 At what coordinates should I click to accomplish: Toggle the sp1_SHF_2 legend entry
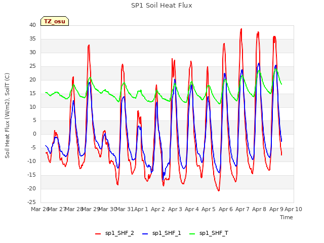[115, 233]
